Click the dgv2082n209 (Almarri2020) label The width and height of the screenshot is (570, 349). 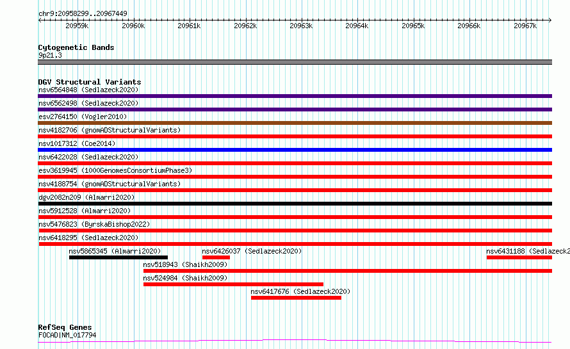click(x=86, y=197)
